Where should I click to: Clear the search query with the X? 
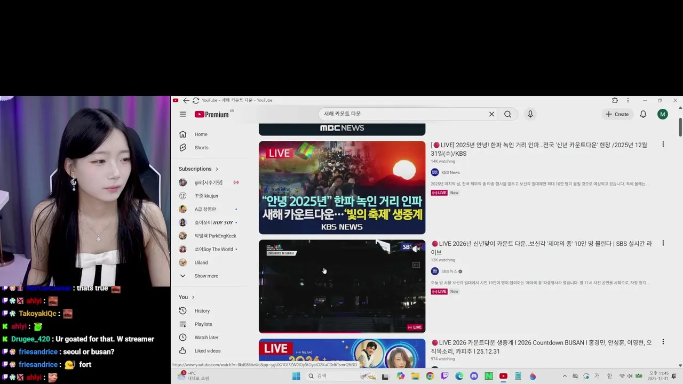491,114
